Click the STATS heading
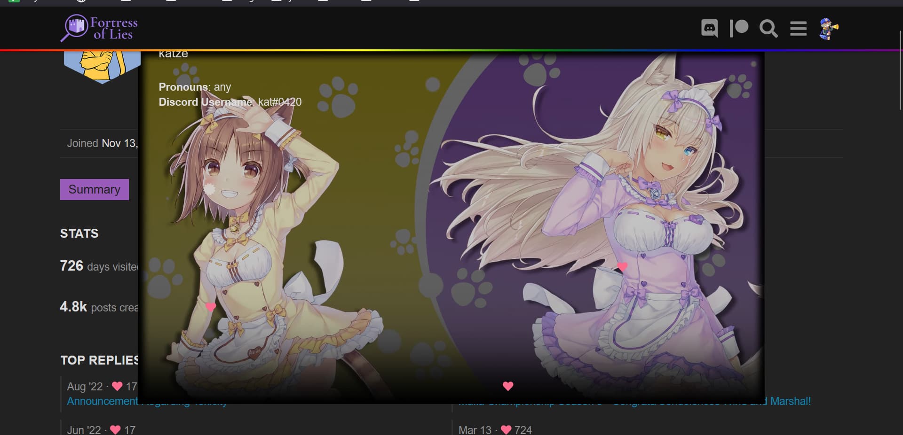 (x=79, y=233)
